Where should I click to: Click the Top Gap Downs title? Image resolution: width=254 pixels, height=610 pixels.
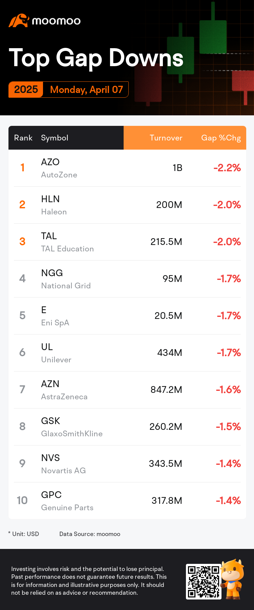pyautogui.click(x=96, y=58)
